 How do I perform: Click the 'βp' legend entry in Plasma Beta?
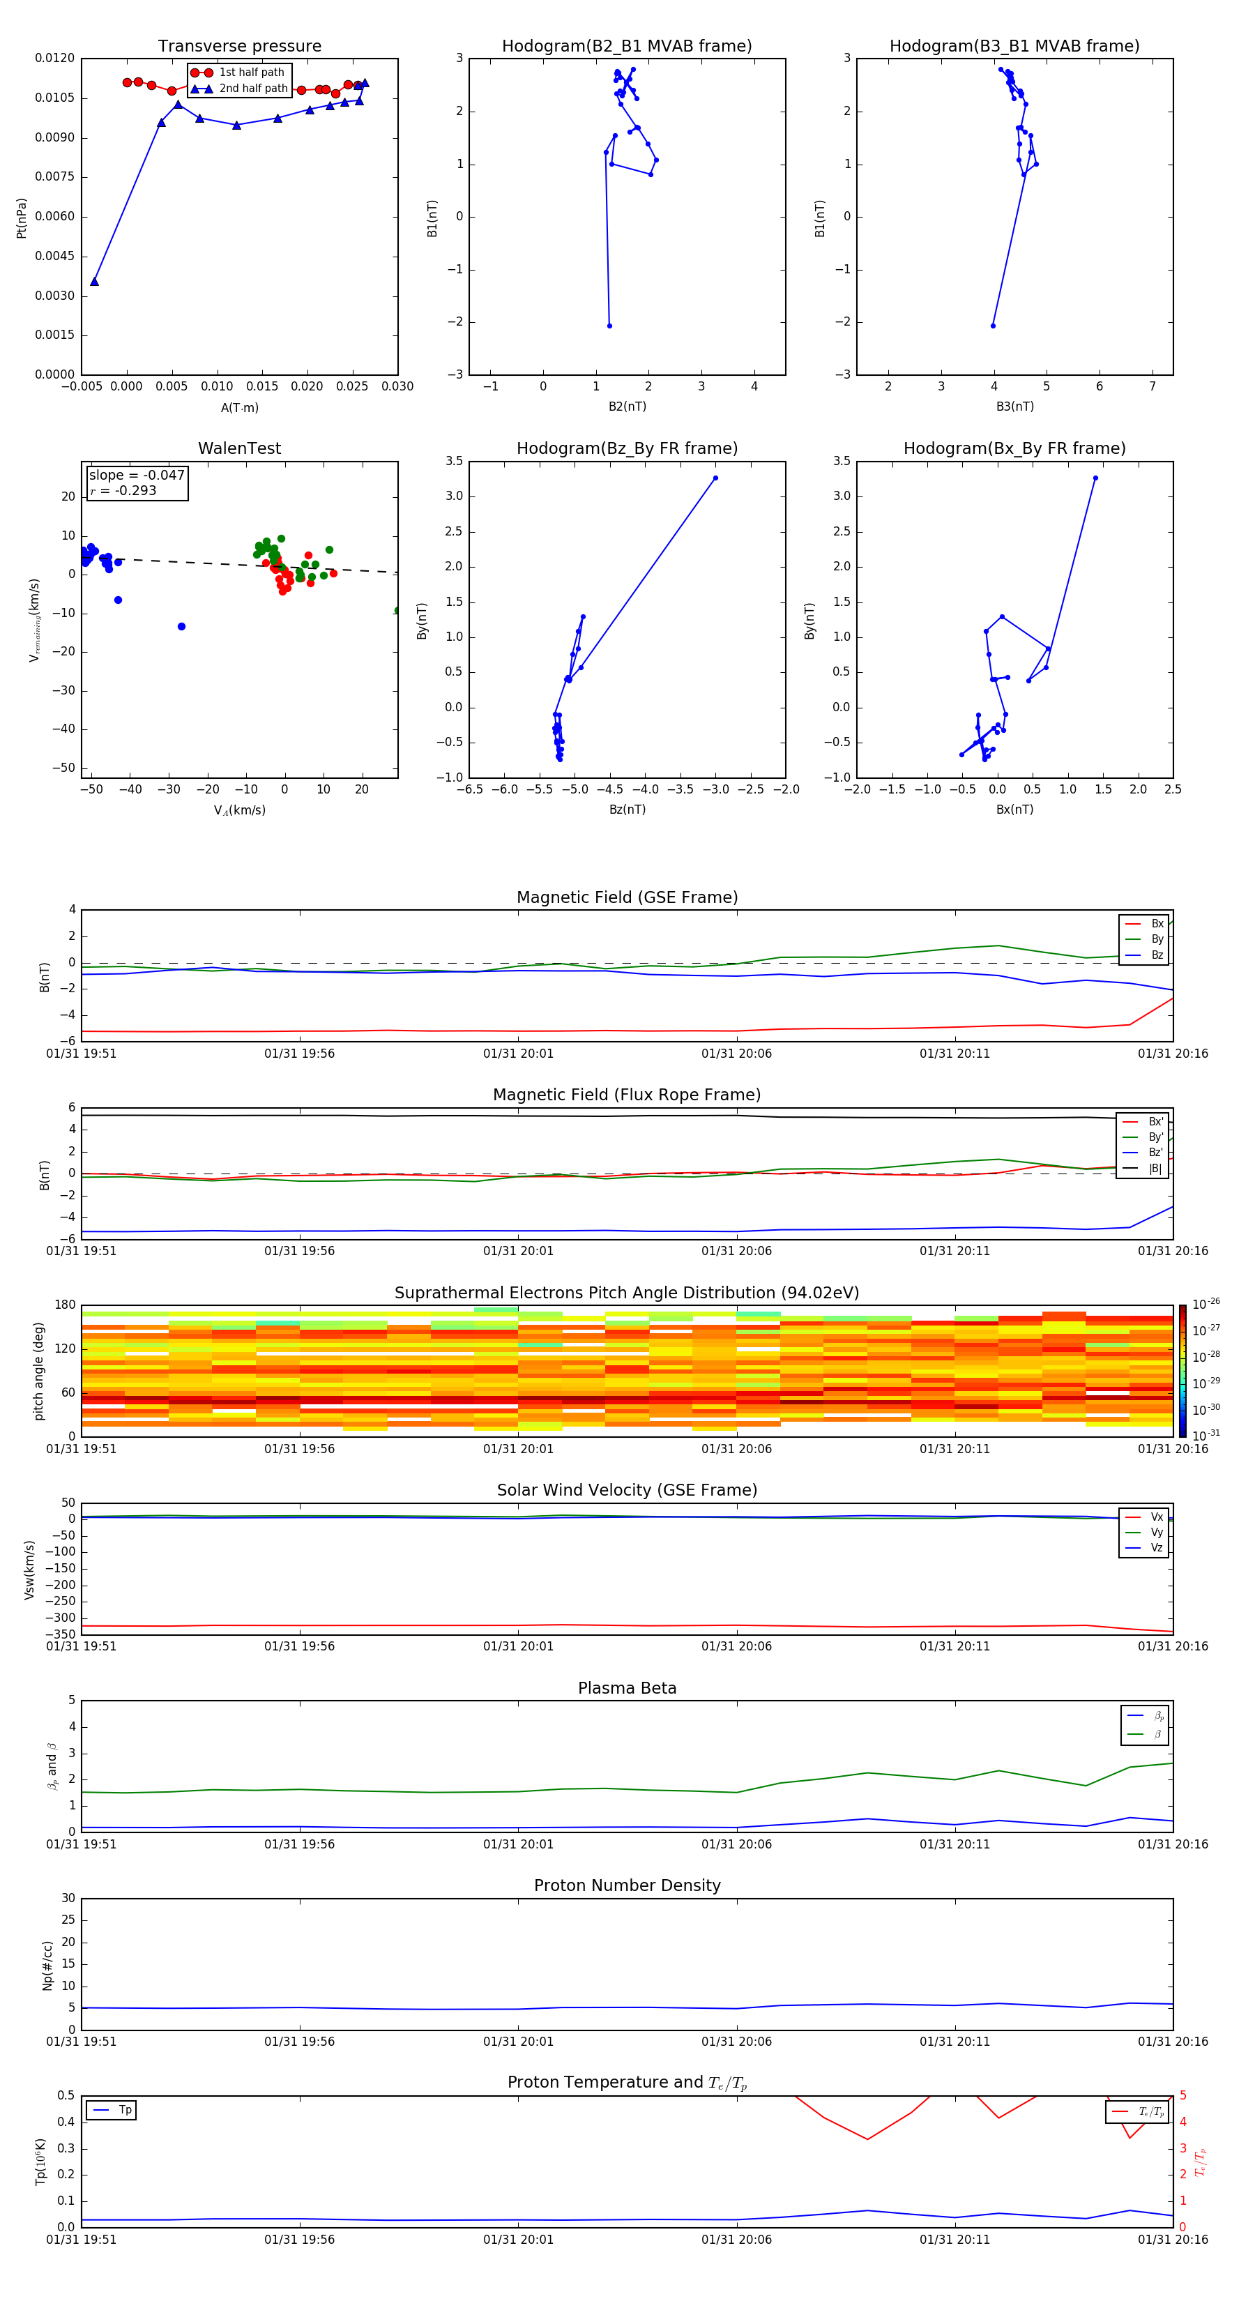coord(1145,1716)
